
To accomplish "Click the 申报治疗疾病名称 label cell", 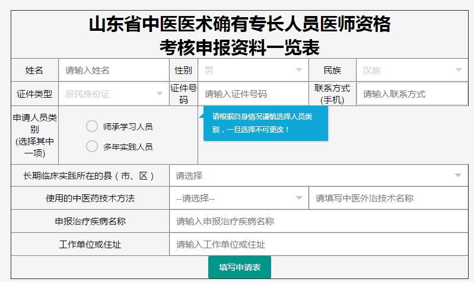I will pos(90,221).
